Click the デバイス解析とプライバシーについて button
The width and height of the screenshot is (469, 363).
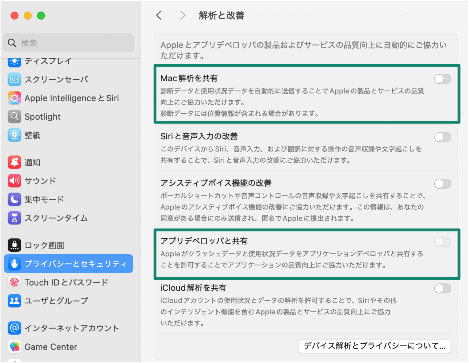pyautogui.click(x=374, y=346)
